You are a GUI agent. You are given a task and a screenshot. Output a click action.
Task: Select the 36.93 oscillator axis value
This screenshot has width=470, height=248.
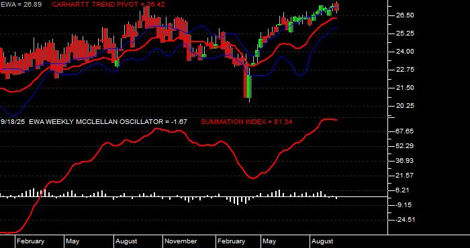[406, 161]
